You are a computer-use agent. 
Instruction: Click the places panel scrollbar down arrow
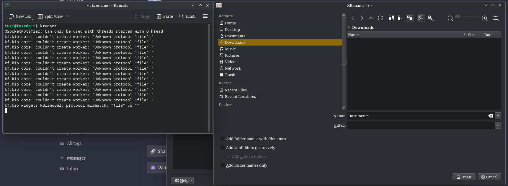344,108
